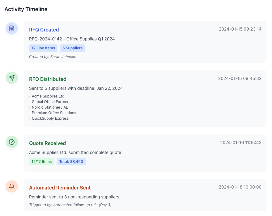The height and width of the screenshot is (216, 272).
Task: Click the RFQ Distributed paper plane icon
Action: [12, 78]
